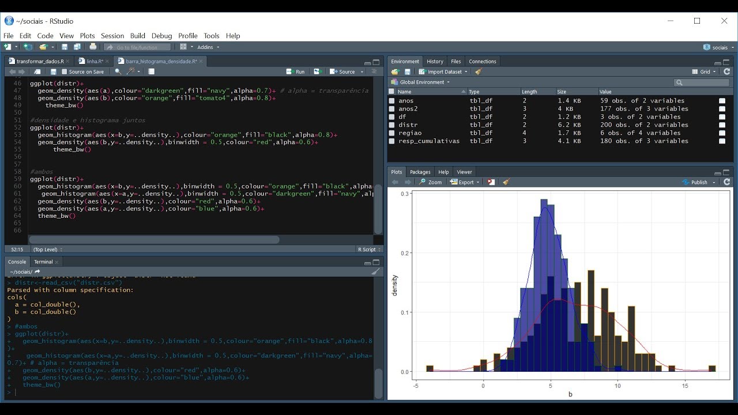Click the New File icon in main toolbar
The height and width of the screenshot is (415, 738).
(x=8, y=47)
